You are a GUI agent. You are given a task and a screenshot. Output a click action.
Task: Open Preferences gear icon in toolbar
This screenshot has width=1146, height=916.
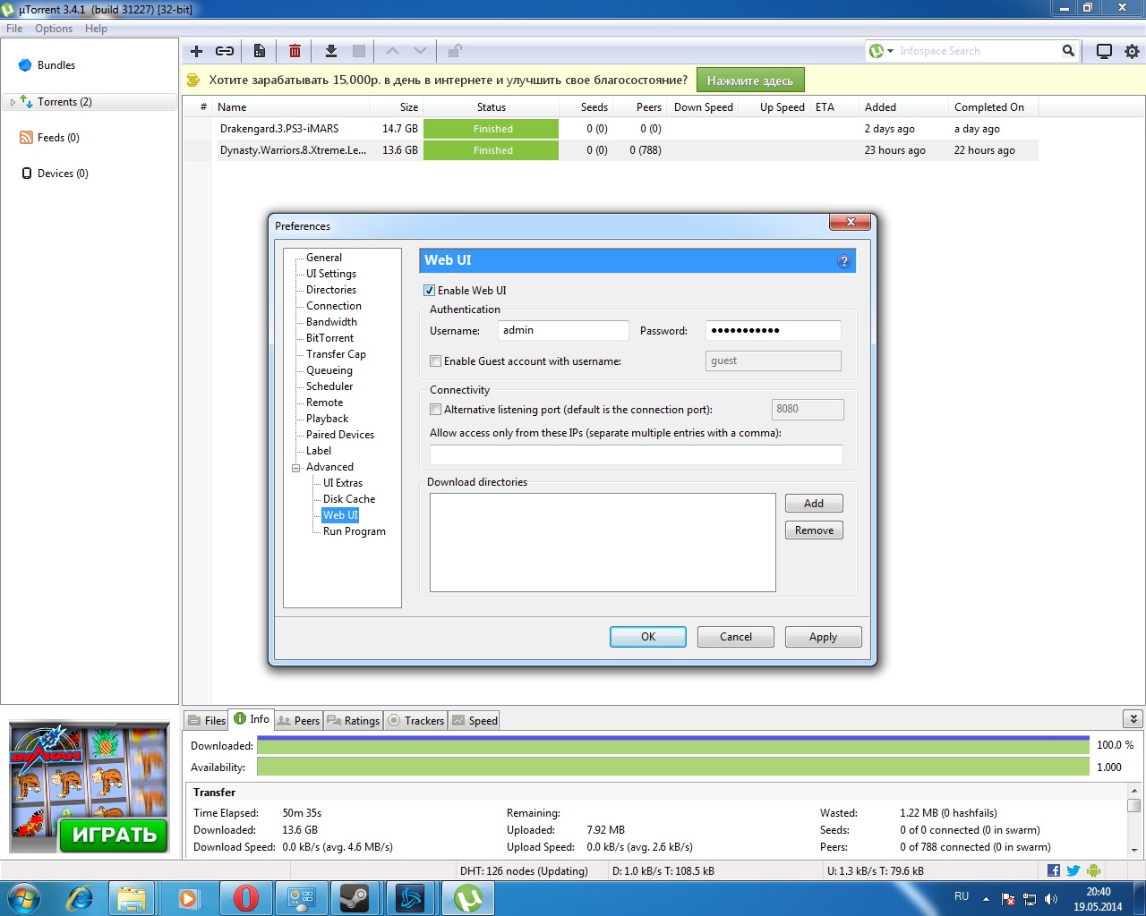click(1132, 51)
